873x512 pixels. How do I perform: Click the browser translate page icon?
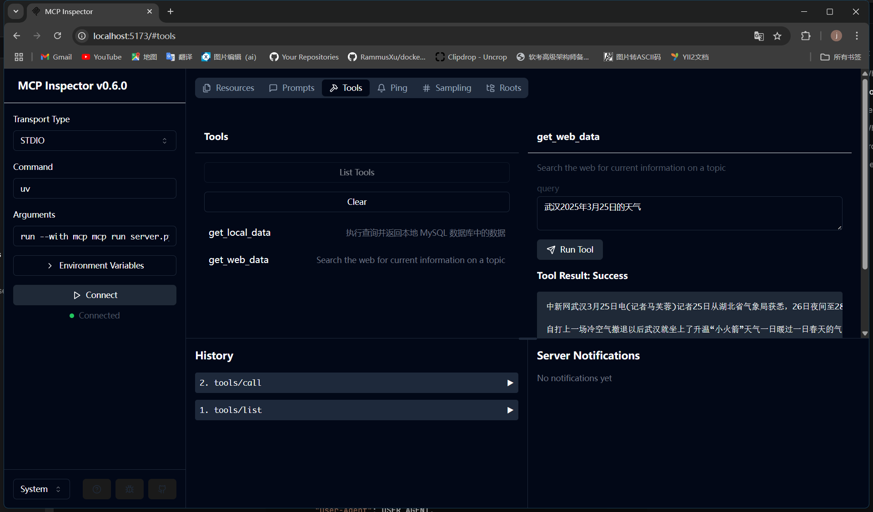[758, 36]
